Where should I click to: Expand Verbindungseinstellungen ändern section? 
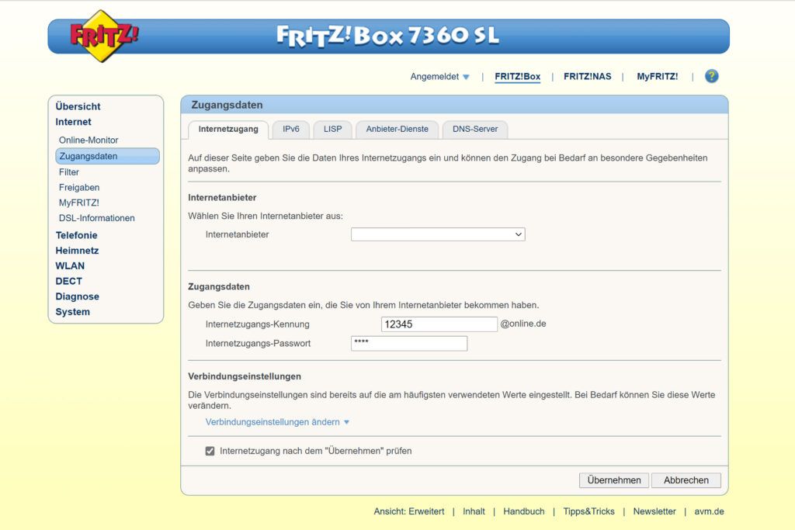(x=277, y=422)
